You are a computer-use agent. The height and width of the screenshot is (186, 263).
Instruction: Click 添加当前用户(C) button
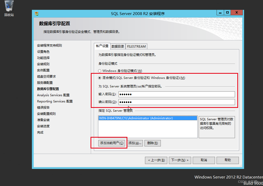[x=112, y=143]
